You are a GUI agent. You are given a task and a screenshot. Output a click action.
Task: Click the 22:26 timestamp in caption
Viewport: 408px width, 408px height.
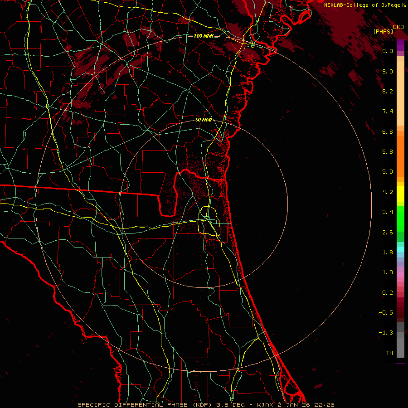(325, 405)
